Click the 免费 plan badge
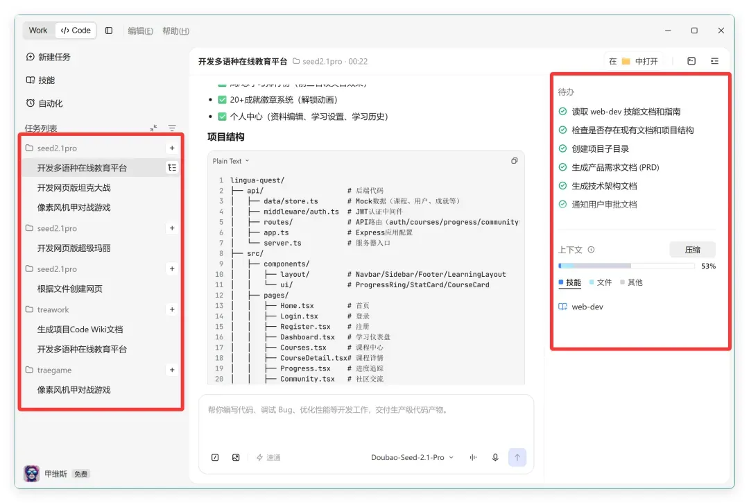The image size is (749, 503). (x=81, y=474)
